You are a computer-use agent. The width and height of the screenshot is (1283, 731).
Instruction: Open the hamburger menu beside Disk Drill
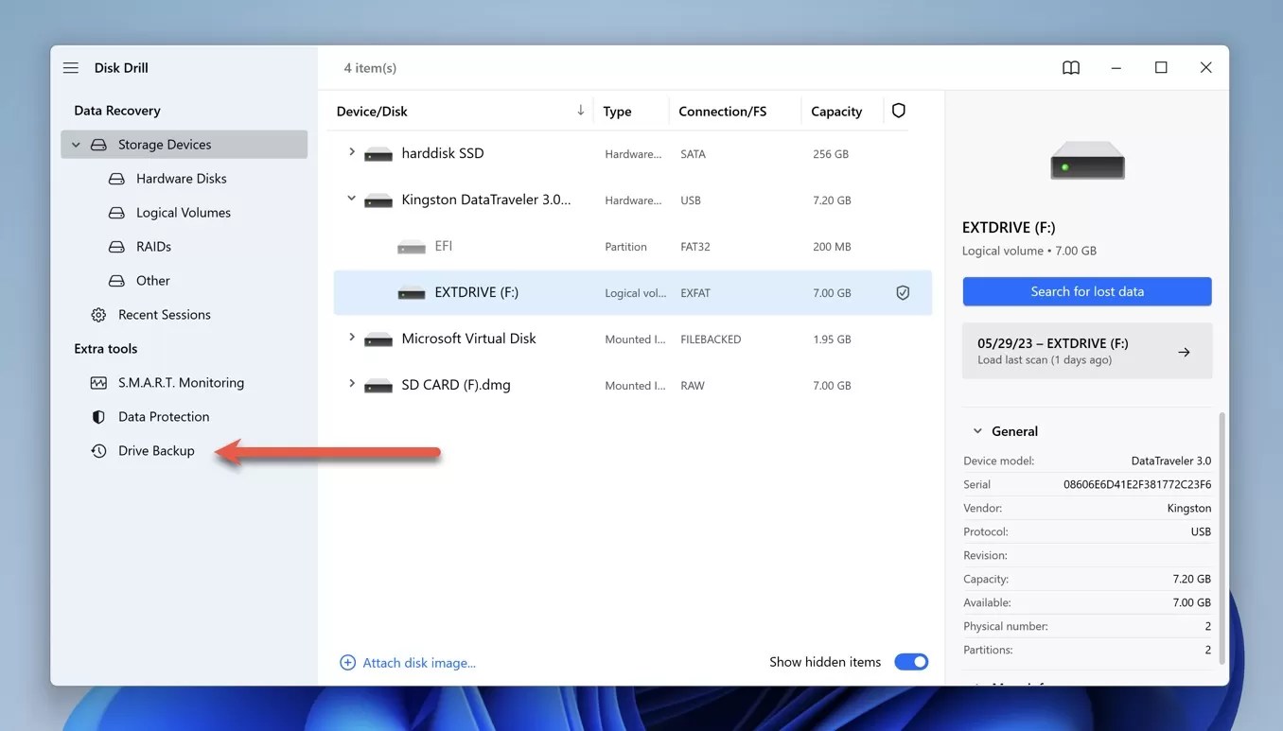[71, 68]
